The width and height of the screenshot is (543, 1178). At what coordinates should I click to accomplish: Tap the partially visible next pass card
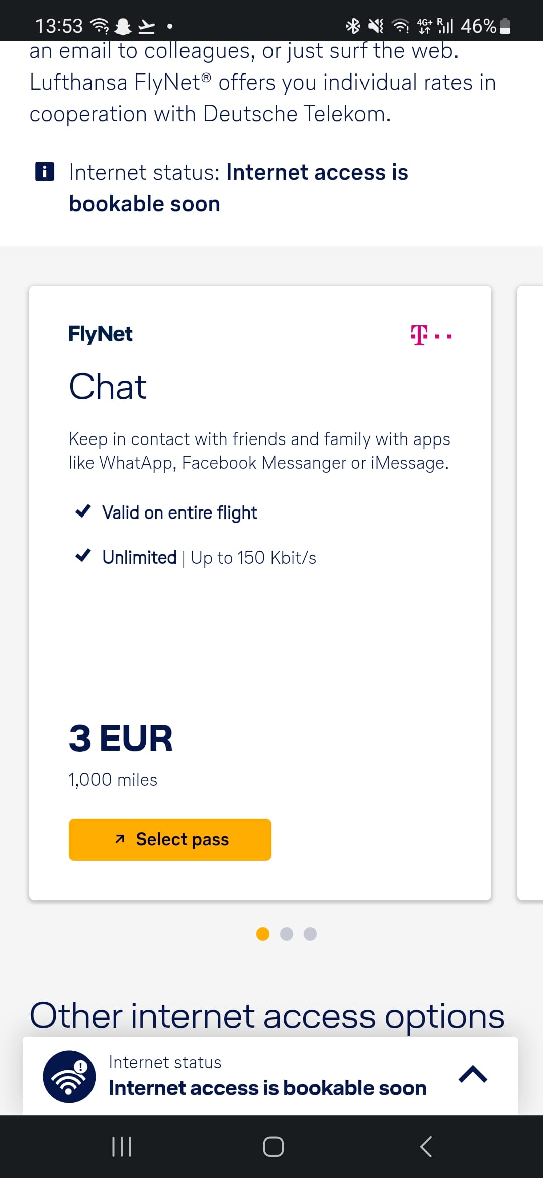point(530,593)
